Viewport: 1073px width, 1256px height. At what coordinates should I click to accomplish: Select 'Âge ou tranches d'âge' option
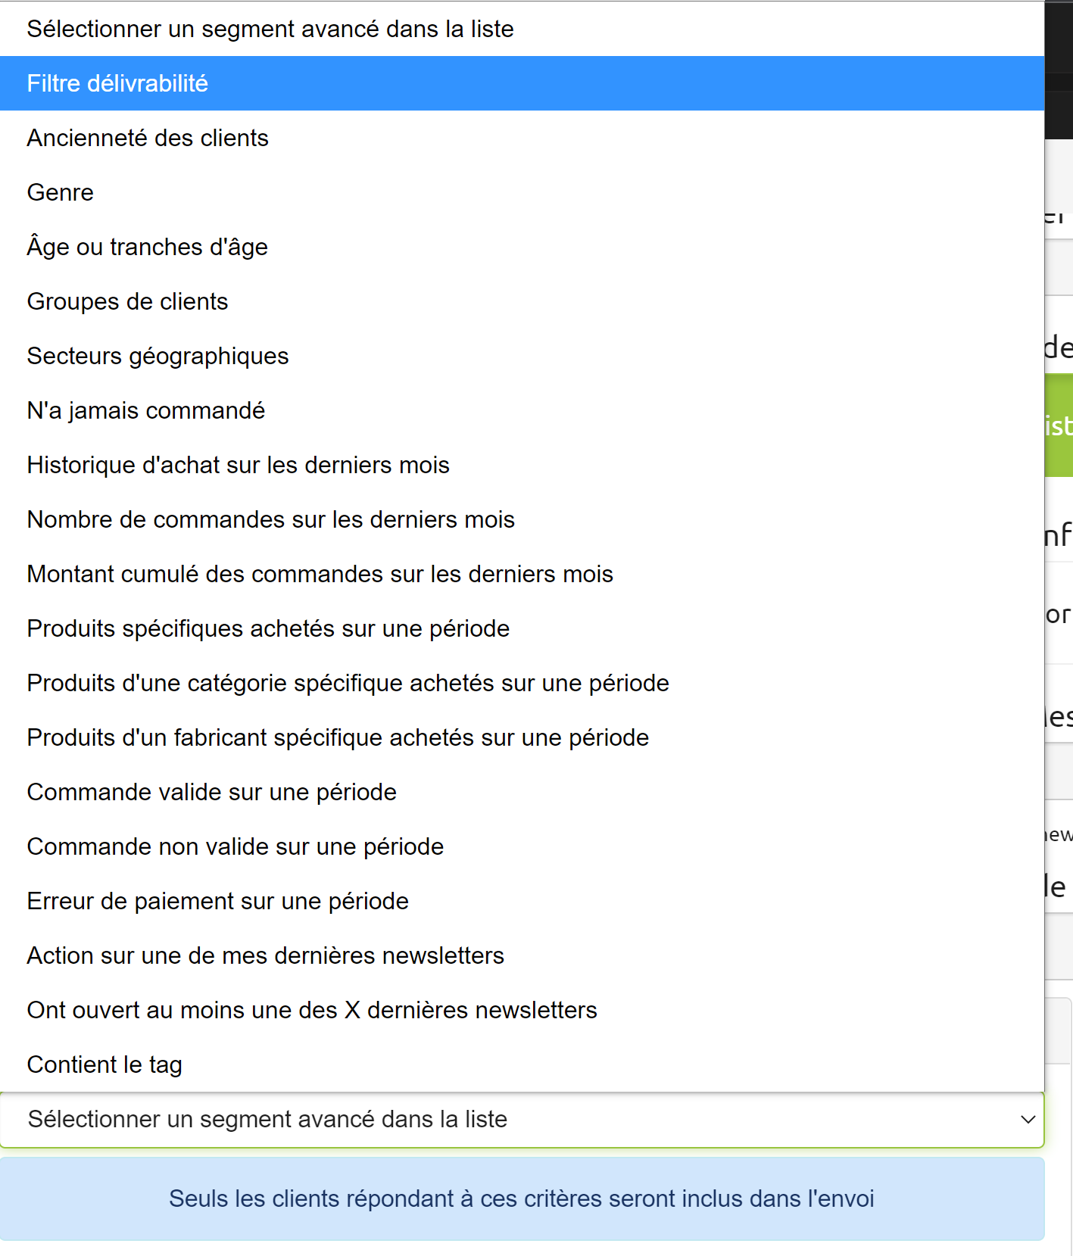coord(522,247)
